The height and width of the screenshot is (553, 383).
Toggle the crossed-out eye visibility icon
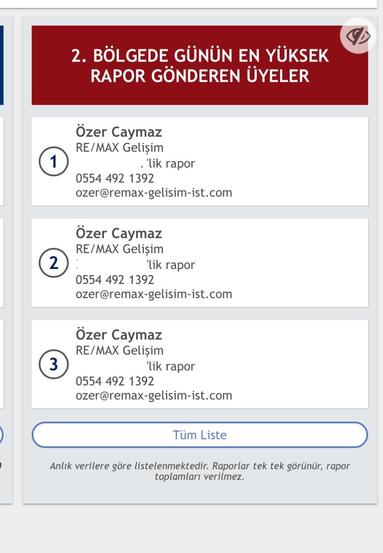click(x=358, y=36)
